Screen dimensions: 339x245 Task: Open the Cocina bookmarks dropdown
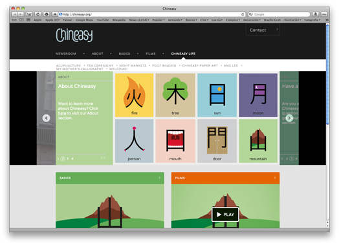[217, 20]
